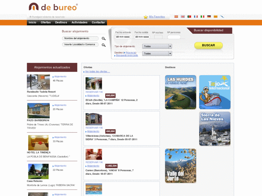Click RESERVAR YA! for ECIJA offer
This screenshot has height=196, width=262.
[x=94, y=92]
